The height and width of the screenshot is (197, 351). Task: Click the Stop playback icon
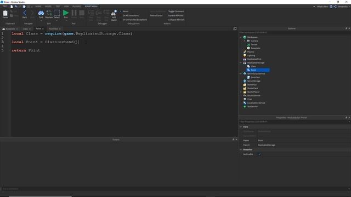(x=82, y=13)
